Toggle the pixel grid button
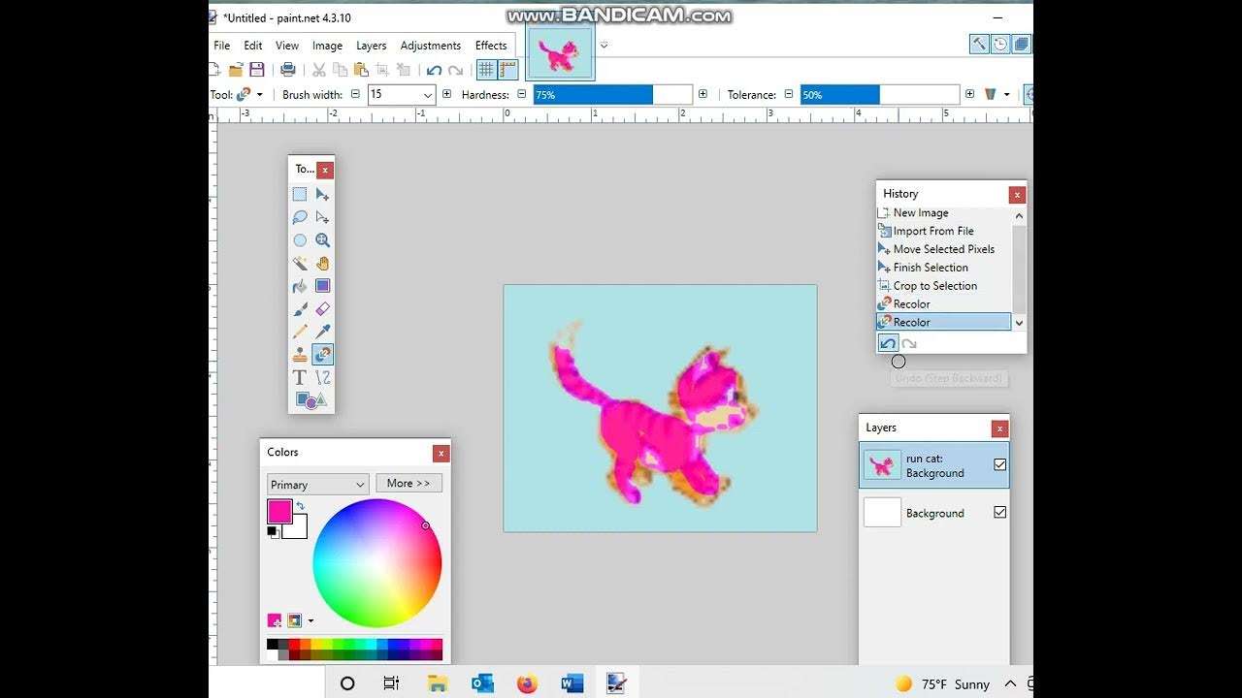This screenshot has width=1242, height=698. coord(486,70)
